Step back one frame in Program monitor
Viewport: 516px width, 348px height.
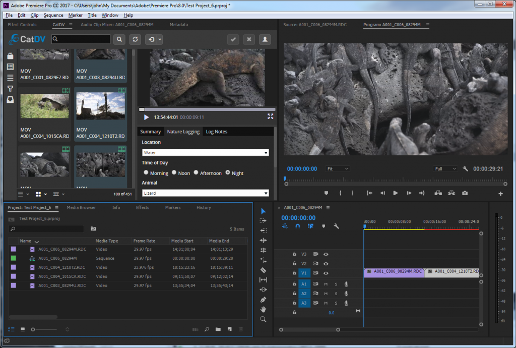tap(382, 193)
